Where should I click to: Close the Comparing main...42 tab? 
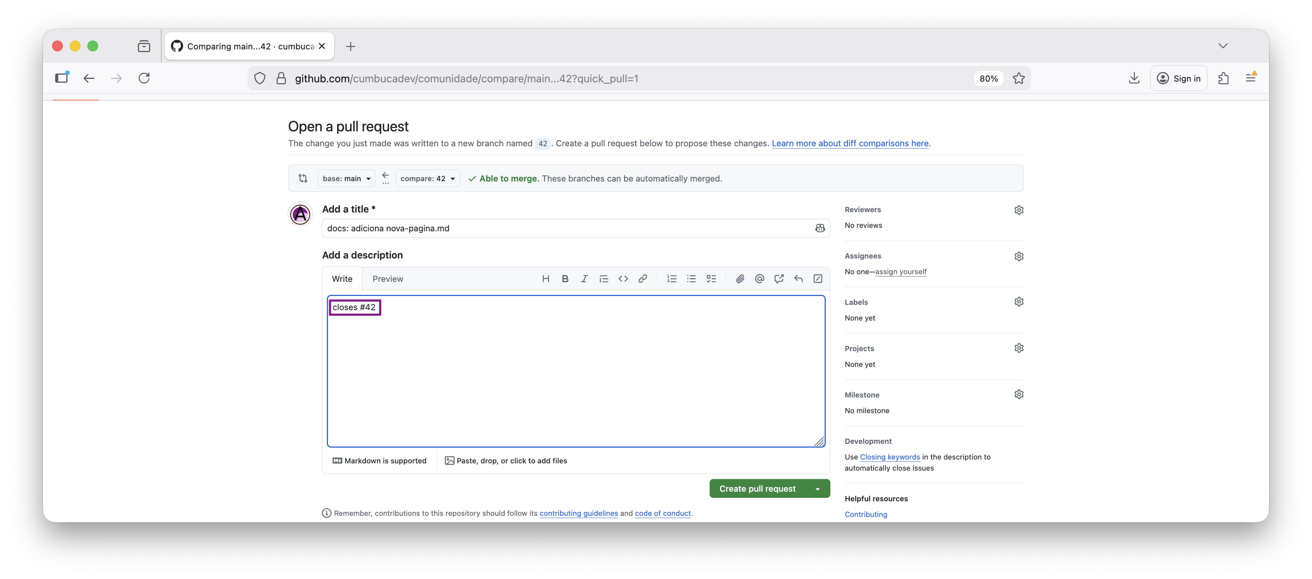322,46
